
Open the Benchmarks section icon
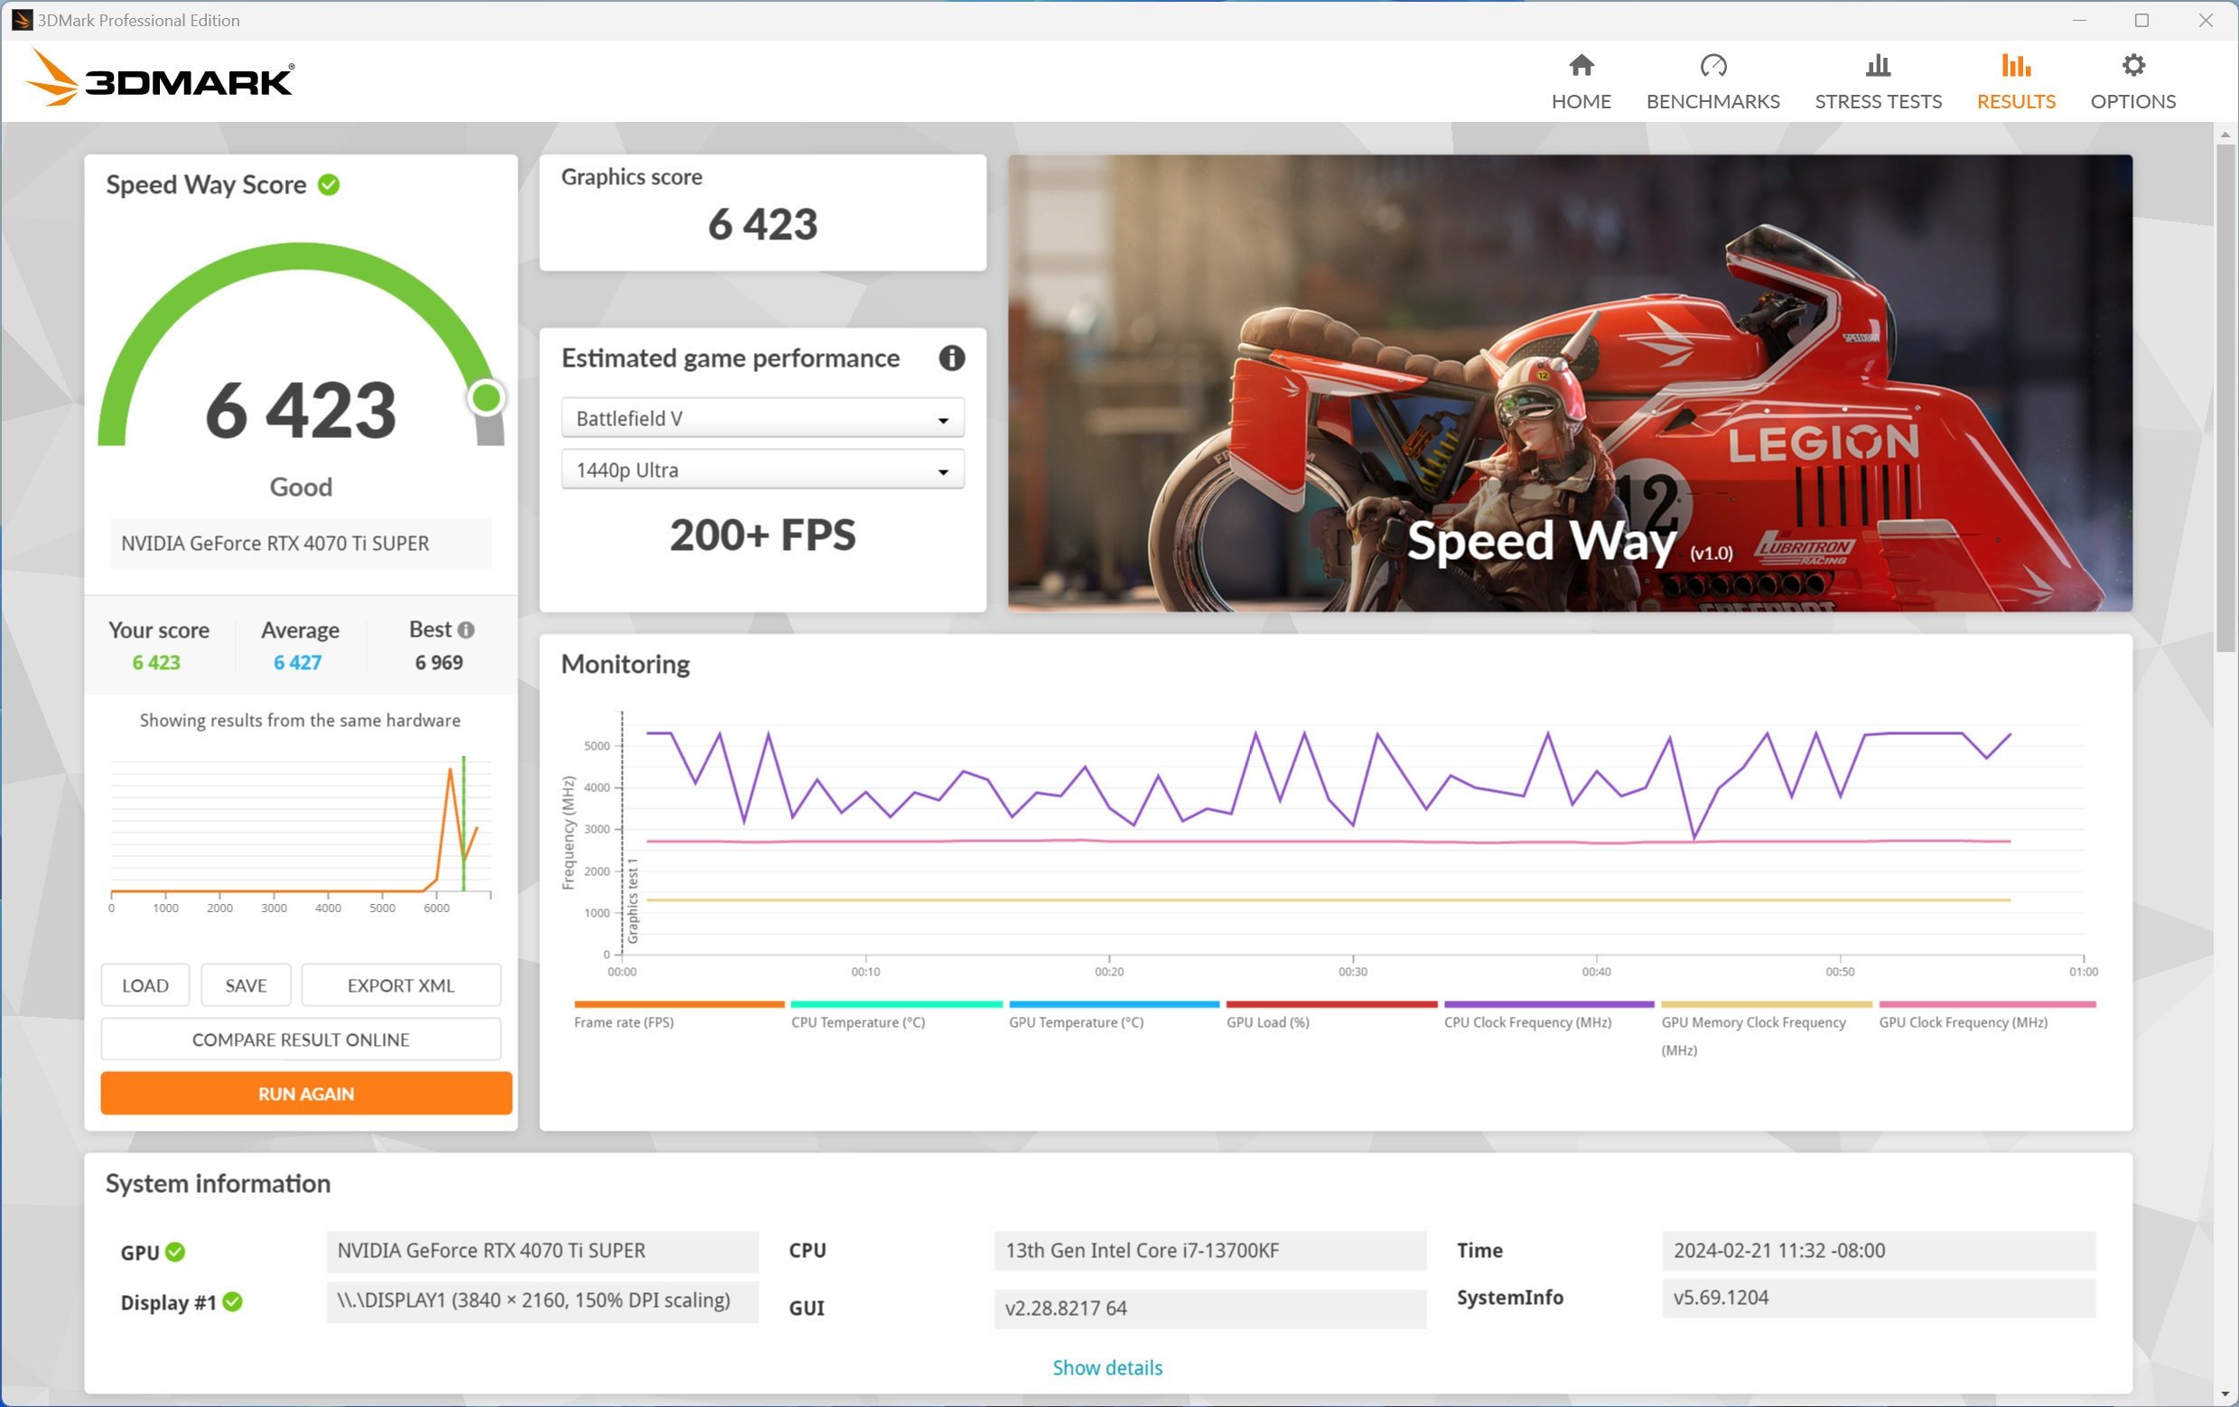tap(1713, 67)
